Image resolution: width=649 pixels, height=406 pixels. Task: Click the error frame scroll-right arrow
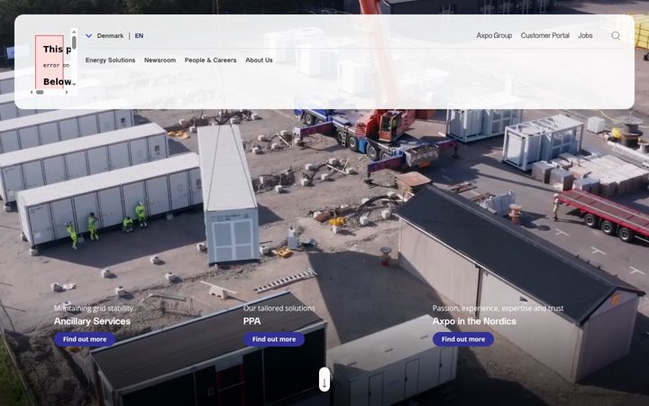tap(67, 92)
